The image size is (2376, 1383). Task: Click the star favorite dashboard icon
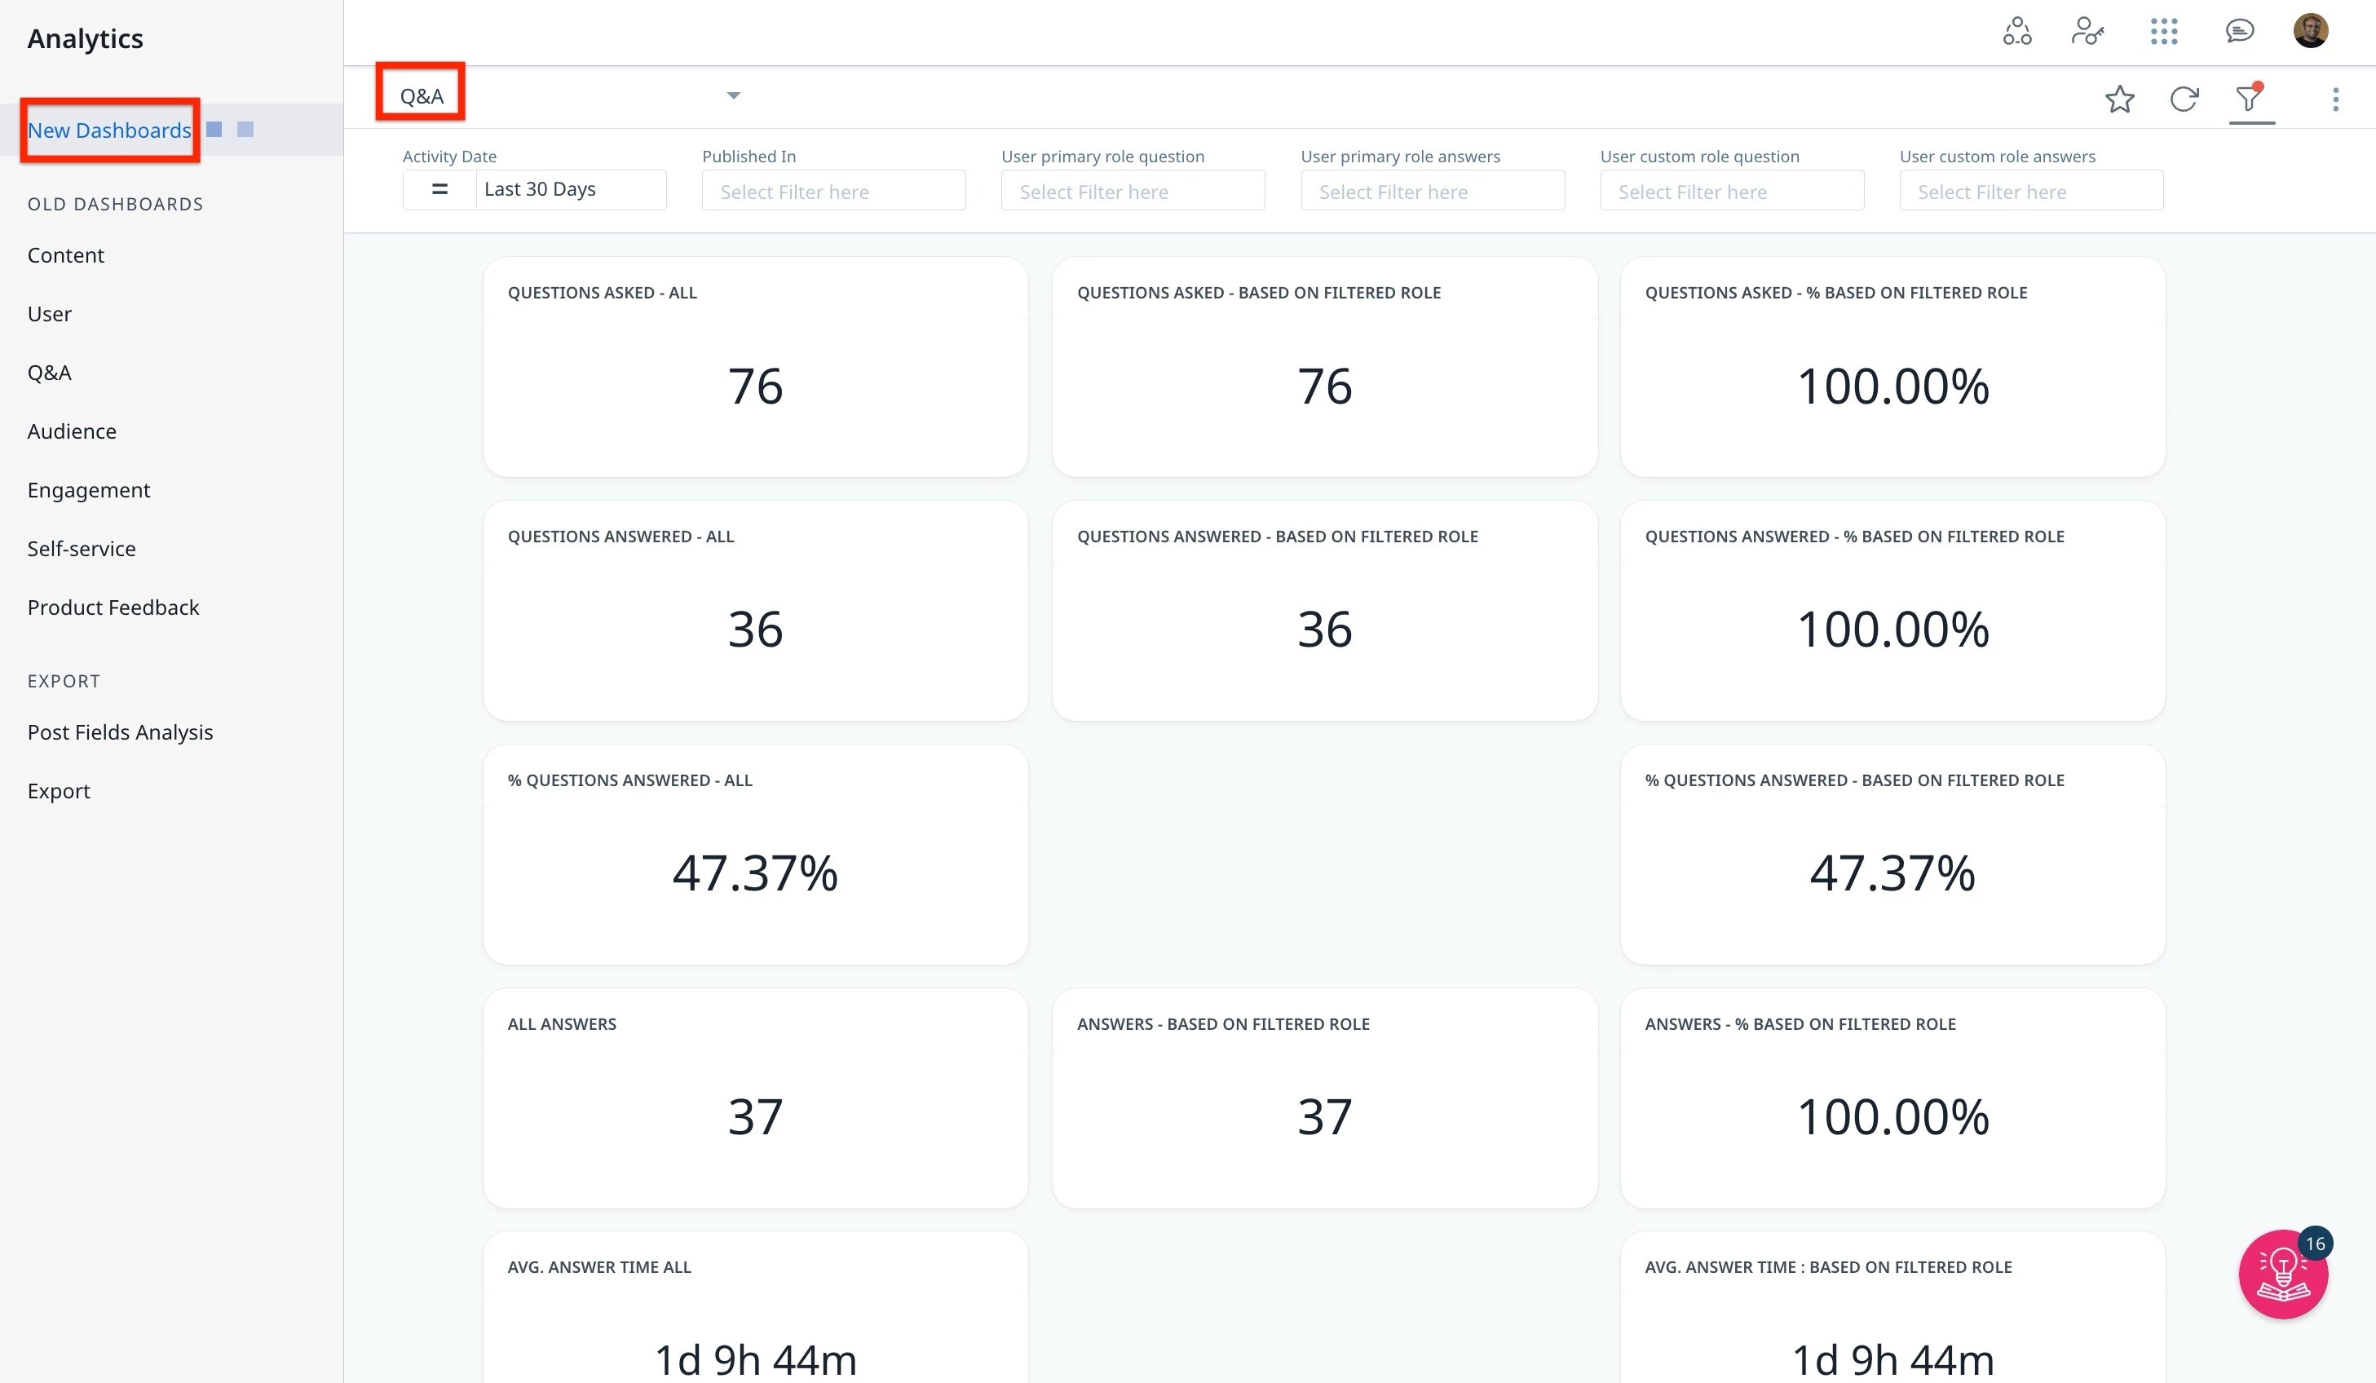point(2118,99)
